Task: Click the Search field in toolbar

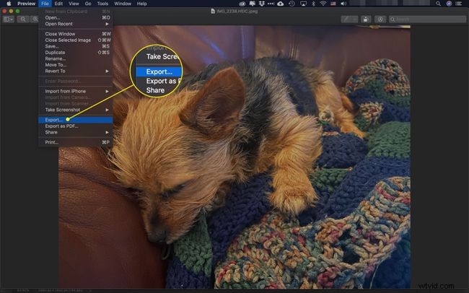Action: [427, 19]
